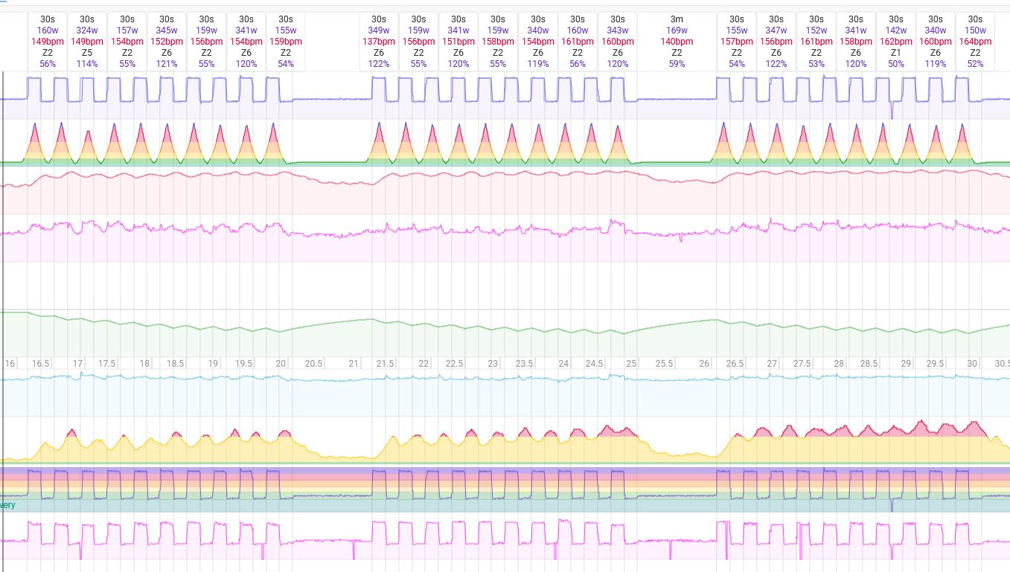
Task: Click the 28 minute axis label
Action: [839, 364]
